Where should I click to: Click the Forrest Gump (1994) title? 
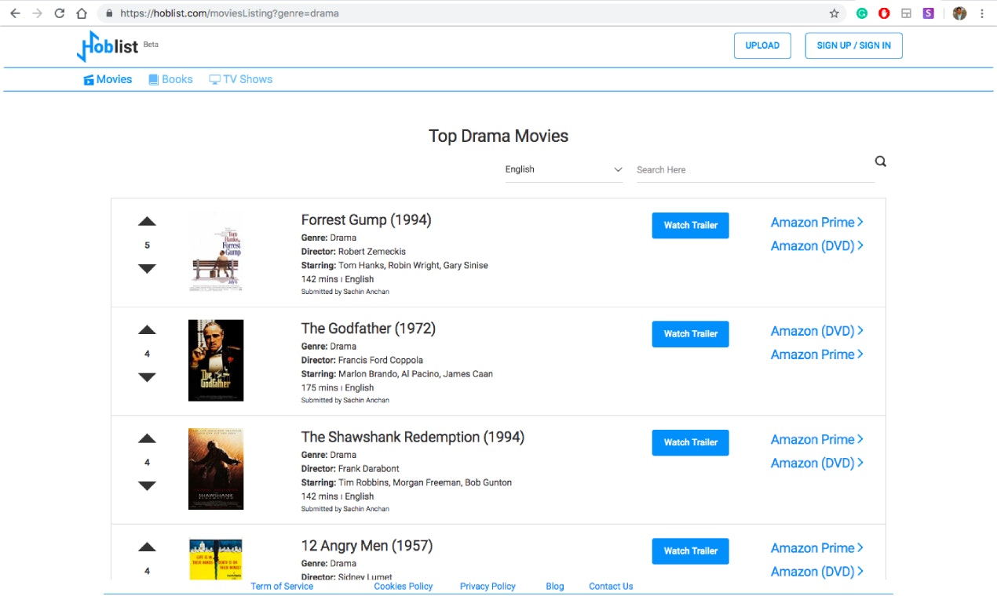367,220
